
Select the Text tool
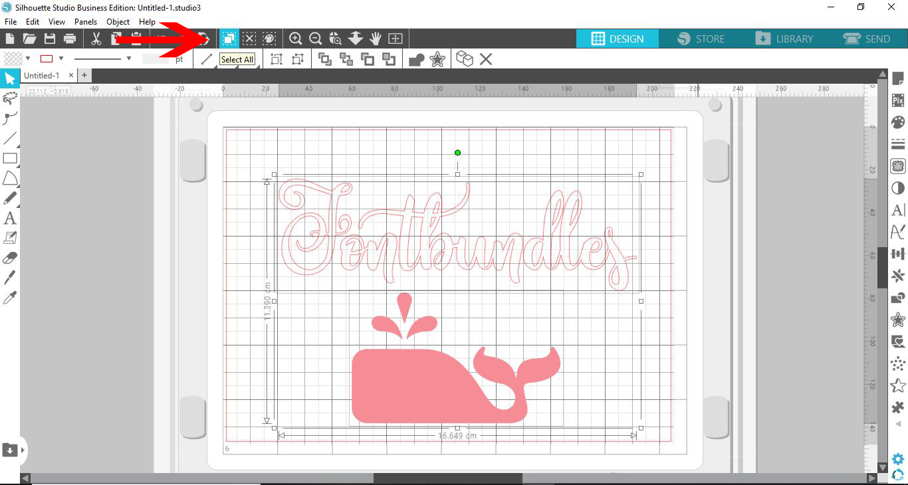[x=9, y=218]
